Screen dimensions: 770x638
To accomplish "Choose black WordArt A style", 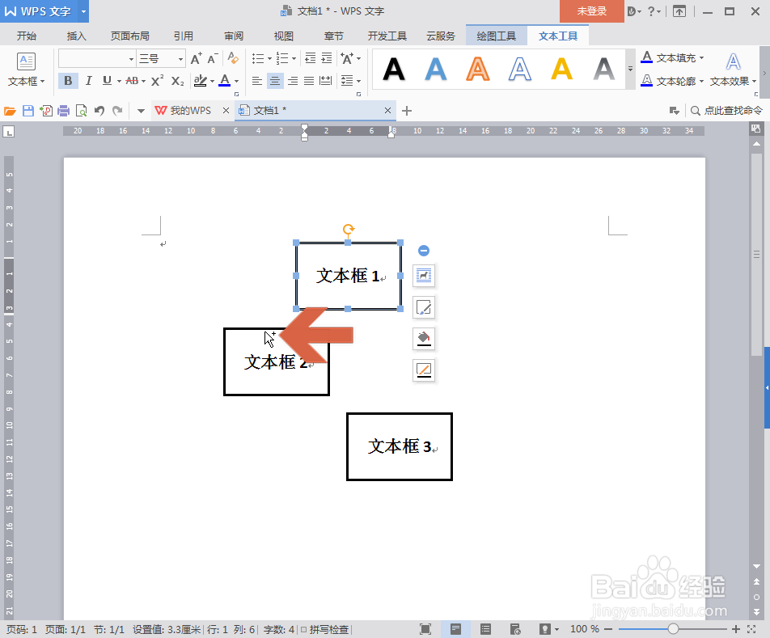I will coord(393,70).
